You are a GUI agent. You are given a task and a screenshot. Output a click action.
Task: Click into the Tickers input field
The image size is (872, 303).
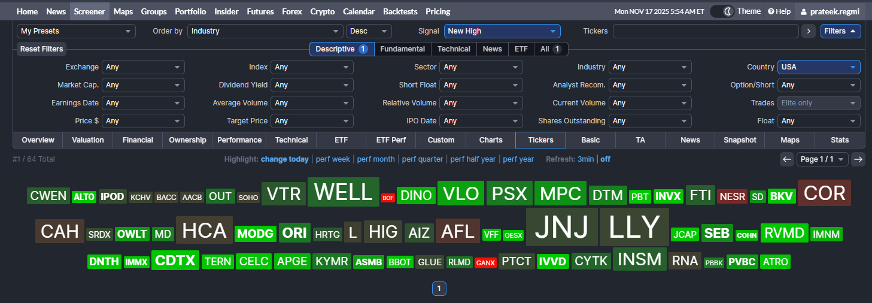coord(706,31)
